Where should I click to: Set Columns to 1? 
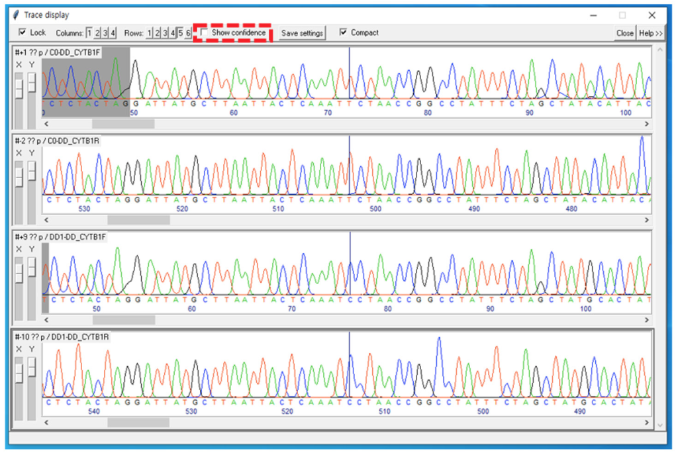point(89,33)
